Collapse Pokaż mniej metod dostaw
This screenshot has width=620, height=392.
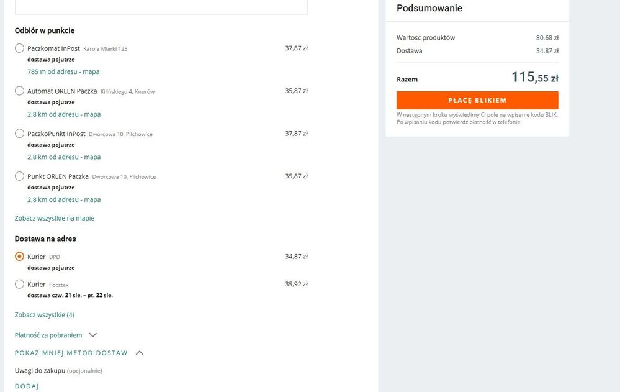(71, 353)
